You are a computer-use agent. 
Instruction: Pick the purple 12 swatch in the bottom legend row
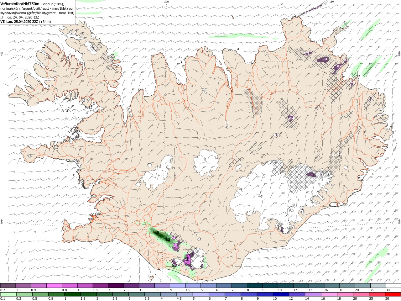pos(296,294)
